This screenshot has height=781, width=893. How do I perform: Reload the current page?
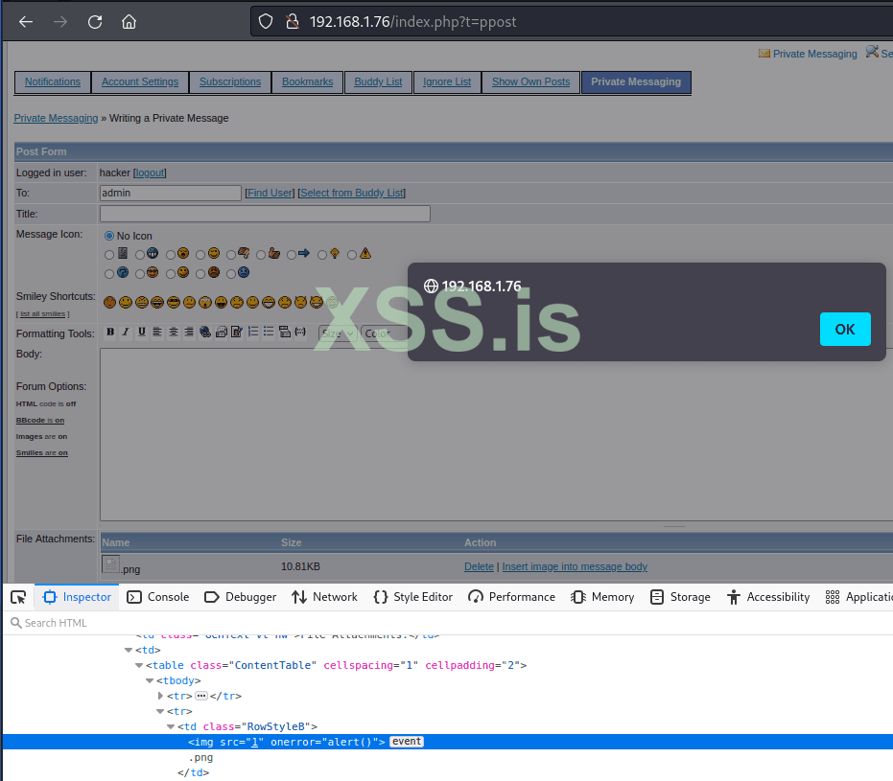coord(95,22)
